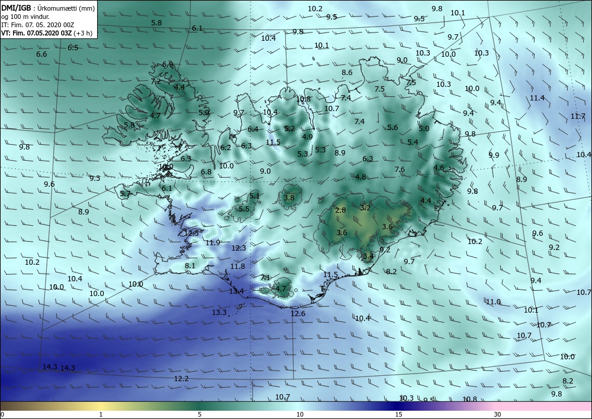
Task: Select the 13.4 value on the south coast
Action: [x=237, y=291]
